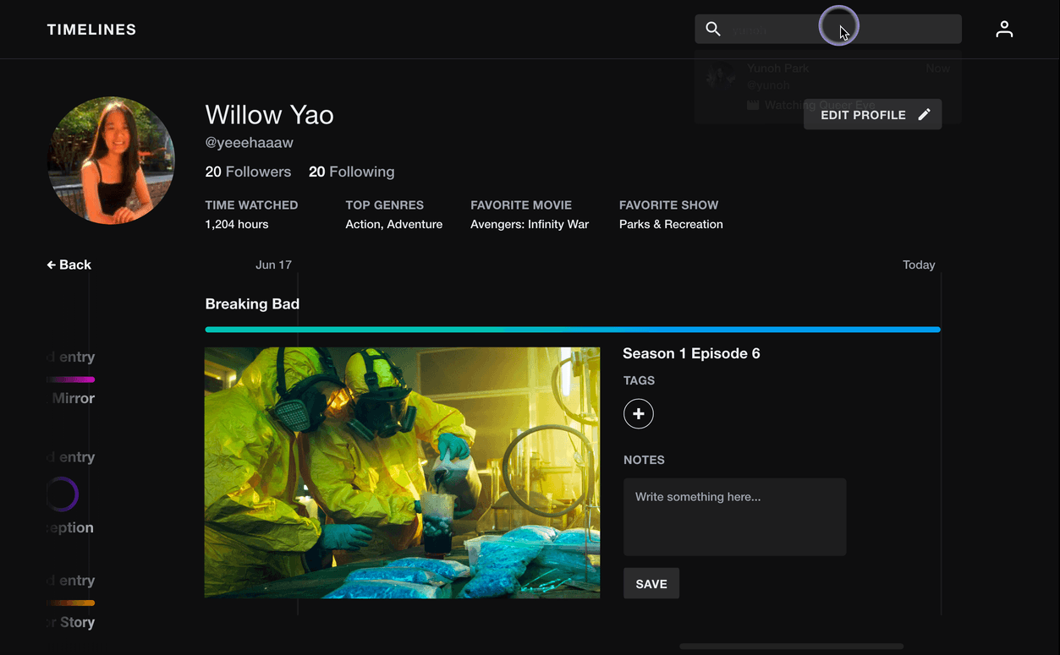Click the Today timeline marker
Screen dimensions: 1060x655
(919, 265)
